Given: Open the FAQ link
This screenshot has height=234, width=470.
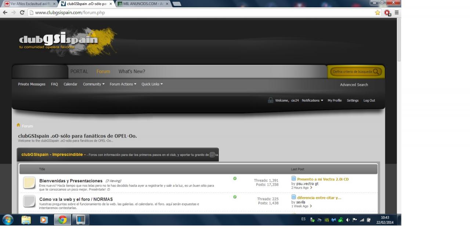Looking at the screenshot, I should point(54,84).
